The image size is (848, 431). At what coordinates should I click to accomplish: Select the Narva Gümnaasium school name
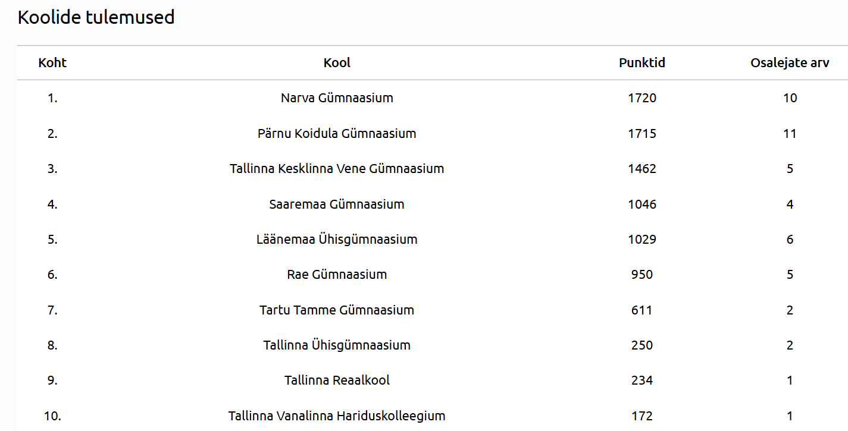point(337,98)
